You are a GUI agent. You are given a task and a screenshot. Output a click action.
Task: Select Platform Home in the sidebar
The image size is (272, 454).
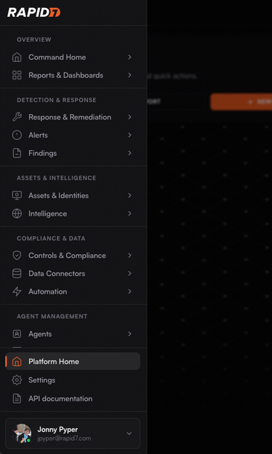tap(53, 362)
